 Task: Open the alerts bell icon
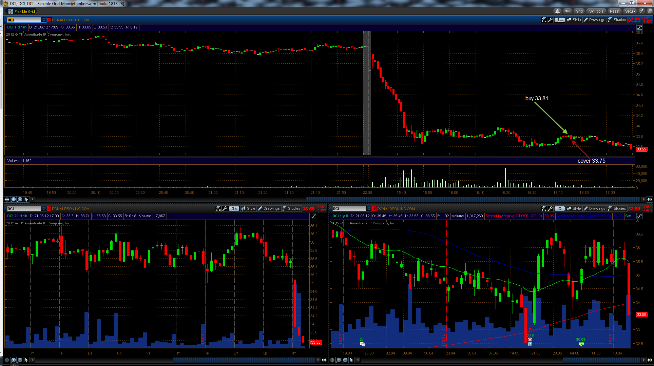558,11
